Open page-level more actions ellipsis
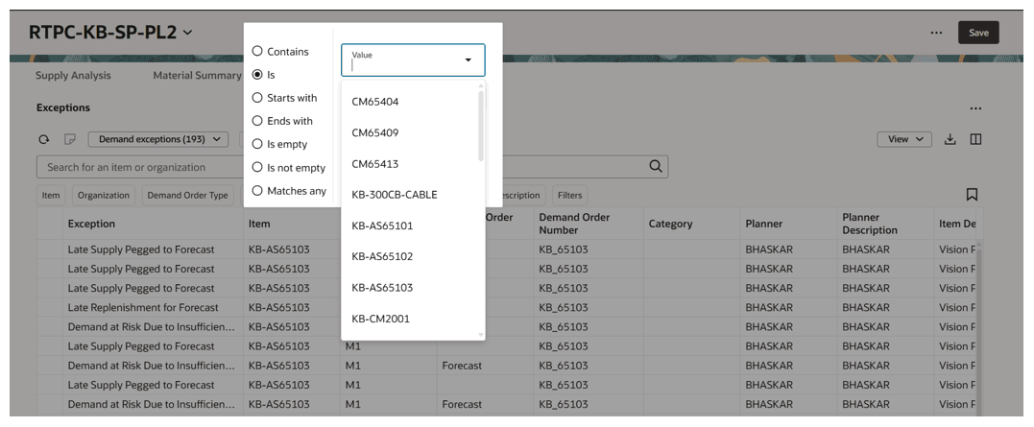This screenshot has height=427, width=1034. 936,33
